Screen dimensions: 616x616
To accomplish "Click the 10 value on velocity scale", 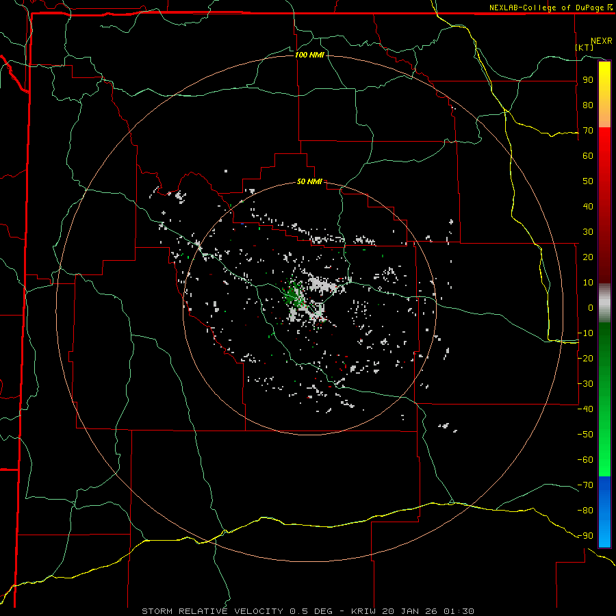I will tap(588, 283).
